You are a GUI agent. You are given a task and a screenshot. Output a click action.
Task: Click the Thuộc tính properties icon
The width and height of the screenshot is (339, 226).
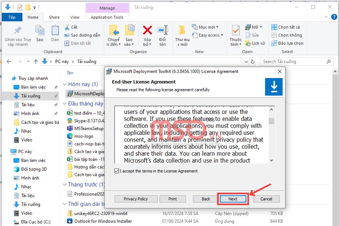[x=236, y=31]
